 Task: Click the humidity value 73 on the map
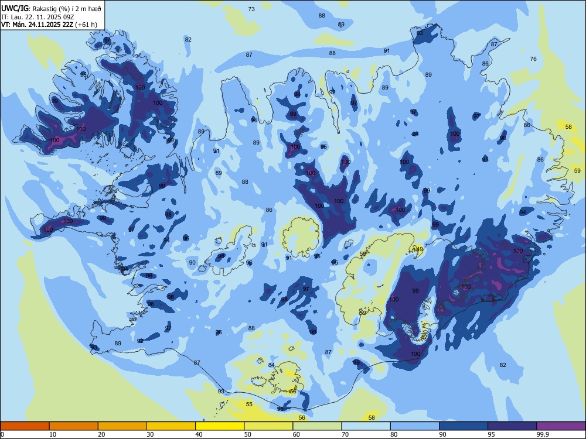pos(251,9)
